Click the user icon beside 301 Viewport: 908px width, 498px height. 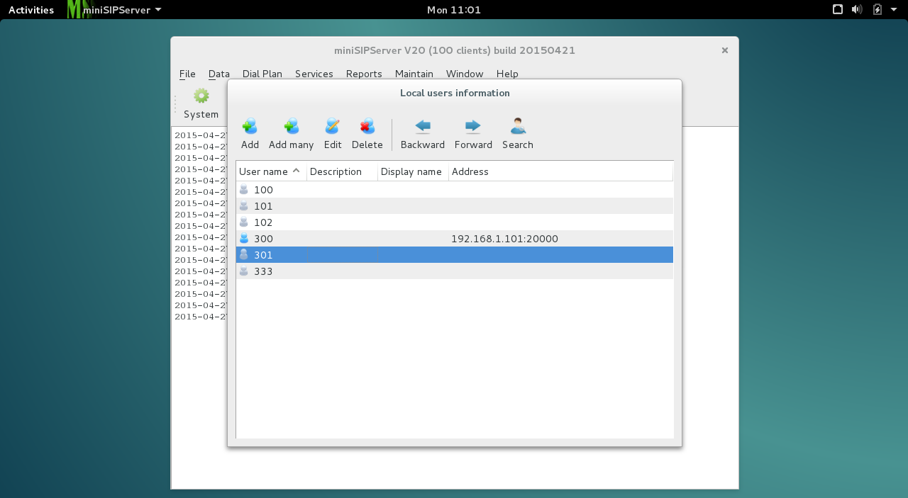tap(244, 255)
